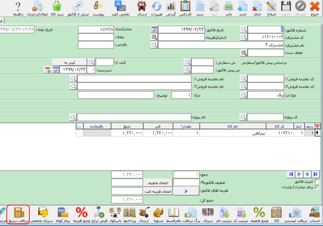323x226 pixels.
Task: Open the currency type (نوع ارز) lookup
Action: (x=243, y=95)
